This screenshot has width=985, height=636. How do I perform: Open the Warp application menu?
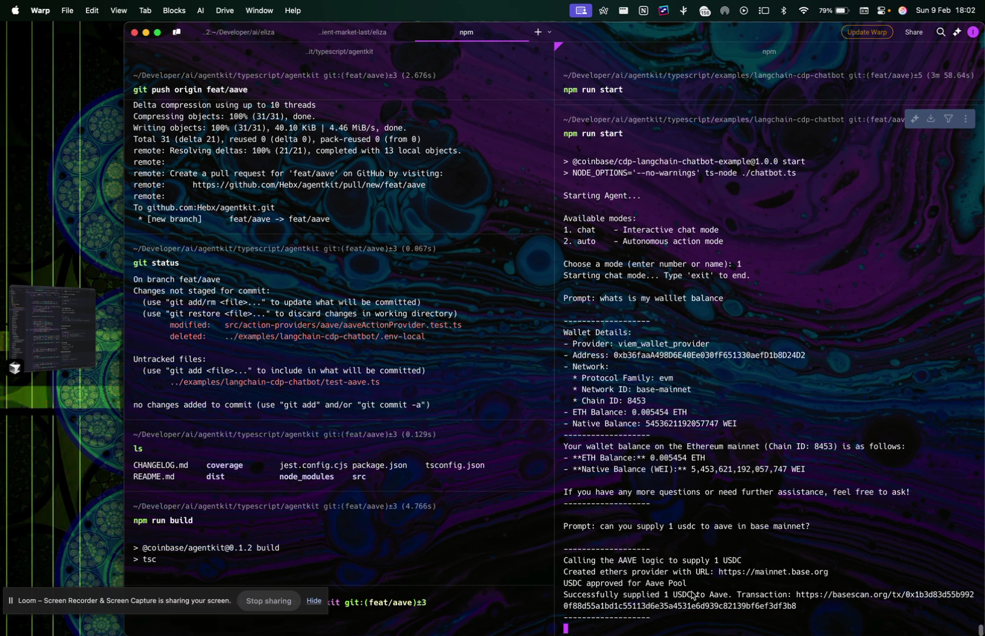coord(40,10)
